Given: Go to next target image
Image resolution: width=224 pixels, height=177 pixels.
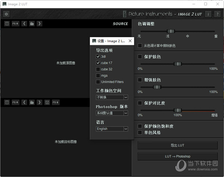Looking at the screenshot, I should 40,102.
